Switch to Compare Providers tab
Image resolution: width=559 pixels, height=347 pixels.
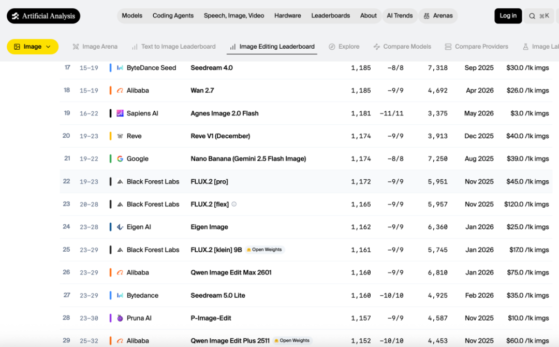(x=476, y=47)
